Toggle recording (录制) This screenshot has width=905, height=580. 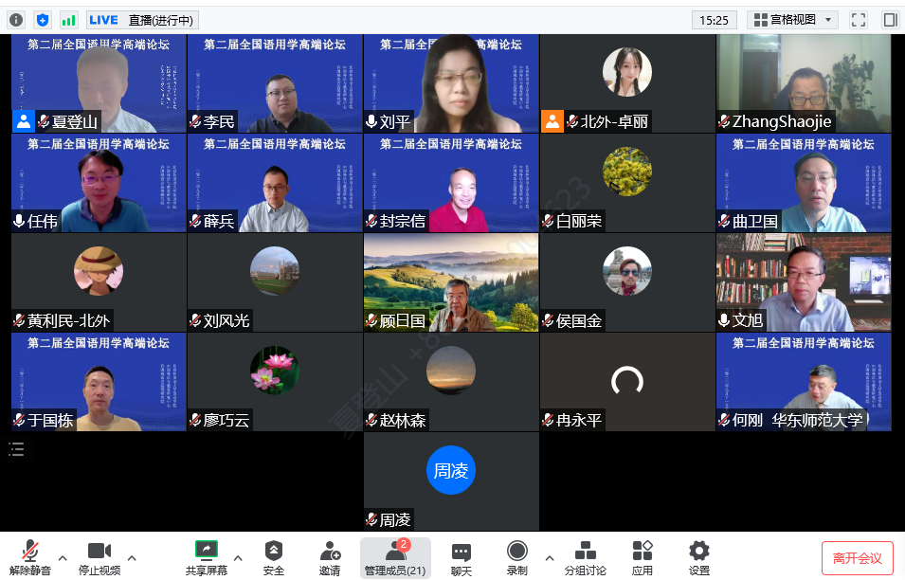click(x=516, y=558)
